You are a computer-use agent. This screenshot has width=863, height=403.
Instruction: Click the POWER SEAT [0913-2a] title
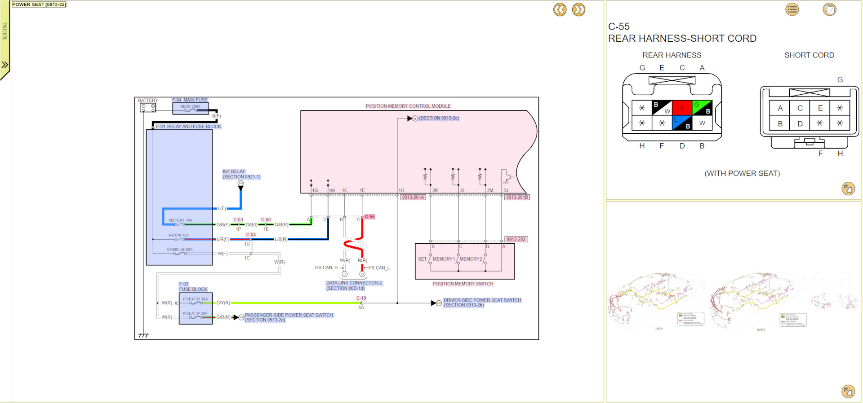[x=39, y=4]
